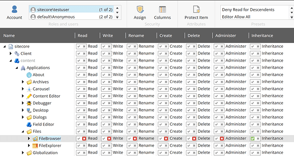Image resolution: width=294 pixels, height=156 pixels.
Task: Toggle green Inheritance allow on FileBrowser
Action: [x=252, y=138]
